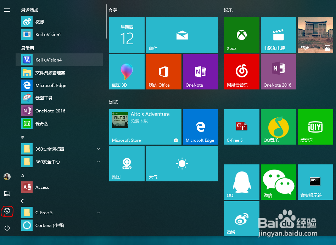Image resolution: width=336 pixels, height=245 pixels.
Task: Open 截图工具 snipping tool
Action: click(59, 98)
